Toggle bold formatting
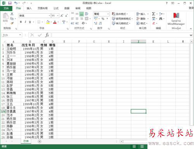194x149 pixels. [21, 22]
